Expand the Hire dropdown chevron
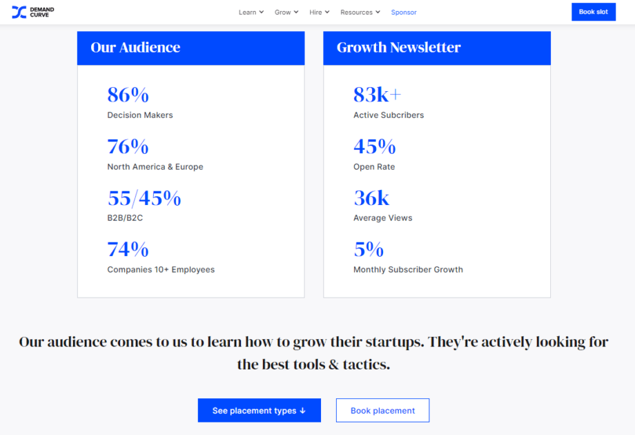635x435 pixels. (x=328, y=12)
